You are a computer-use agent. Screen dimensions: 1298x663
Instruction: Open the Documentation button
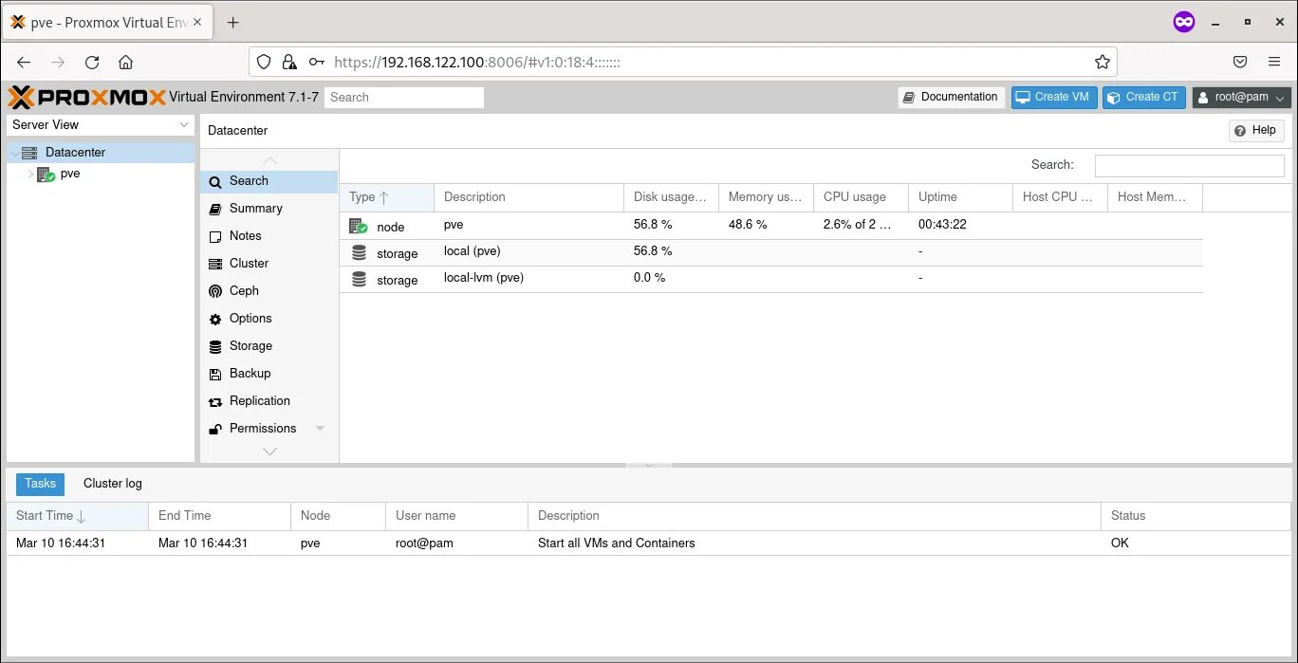point(951,97)
